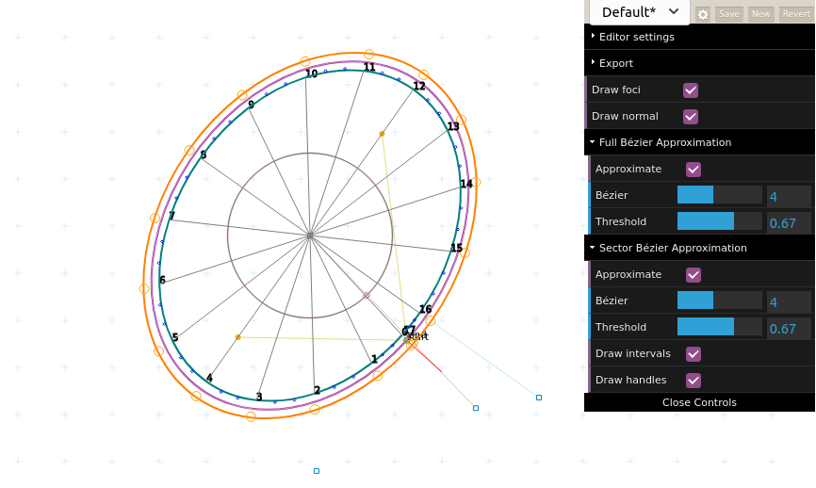Viewport: 816px width, 488px height.
Task: Click the Full Bézier Threshold slider
Action: coord(720,221)
